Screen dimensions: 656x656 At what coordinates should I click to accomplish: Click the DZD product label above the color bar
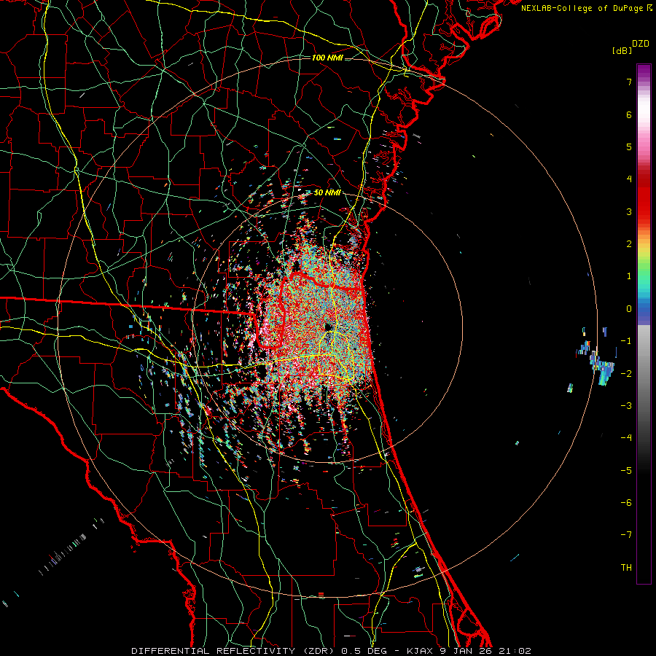641,44
